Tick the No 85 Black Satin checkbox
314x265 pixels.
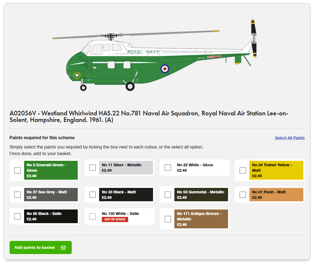coord(18,216)
